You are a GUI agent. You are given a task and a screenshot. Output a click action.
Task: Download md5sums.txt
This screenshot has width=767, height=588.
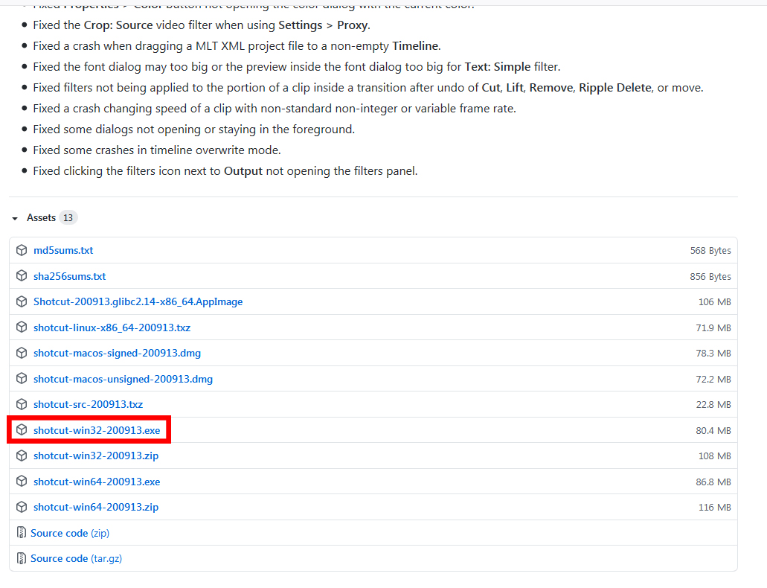coord(63,250)
